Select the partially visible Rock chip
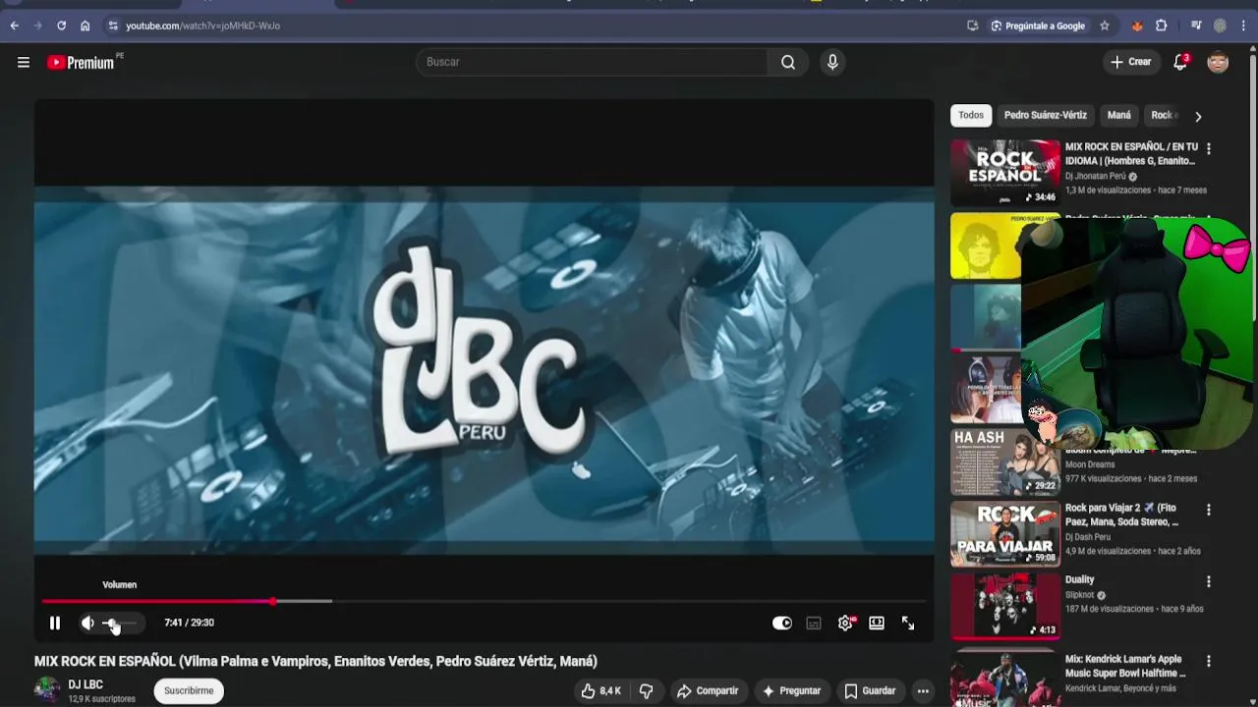1258x707 pixels. (1163, 115)
